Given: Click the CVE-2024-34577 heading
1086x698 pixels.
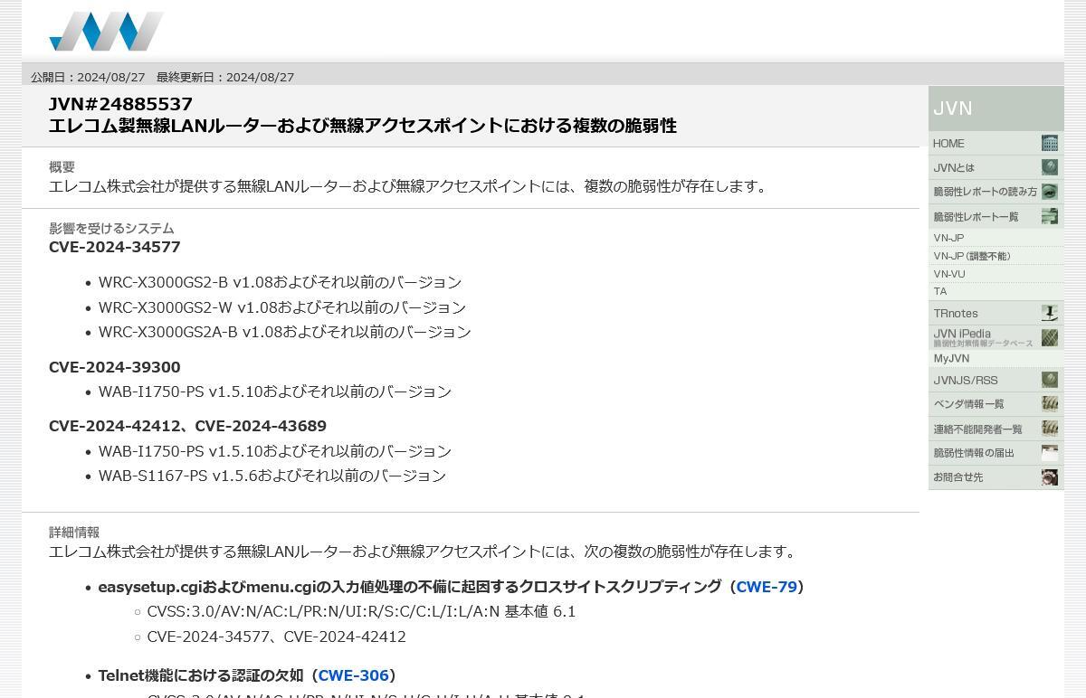Looking at the screenshot, I should coord(115,247).
